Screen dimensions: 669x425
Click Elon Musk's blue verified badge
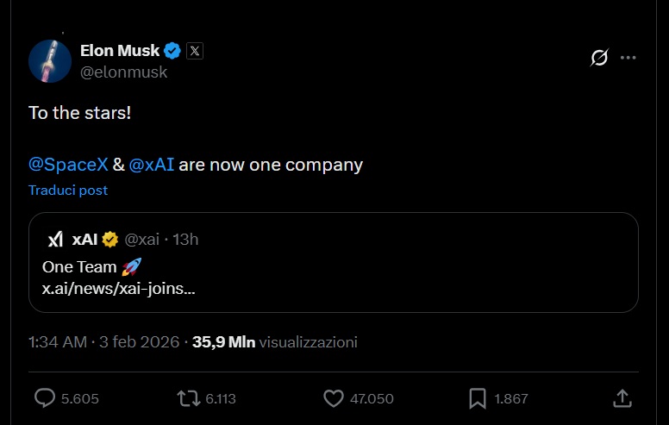point(172,51)
